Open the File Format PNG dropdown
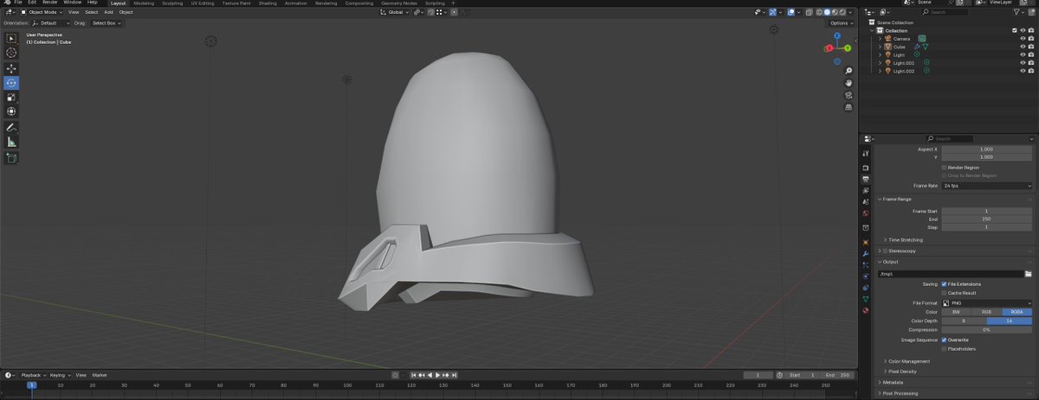The image size is (1039, 400). pyautogui.click(x=987, y=303)
